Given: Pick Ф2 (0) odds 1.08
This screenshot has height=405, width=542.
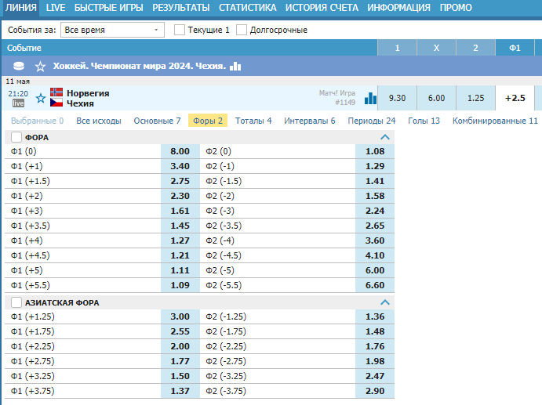Looking at the screenshot, I should coord(375,151).
